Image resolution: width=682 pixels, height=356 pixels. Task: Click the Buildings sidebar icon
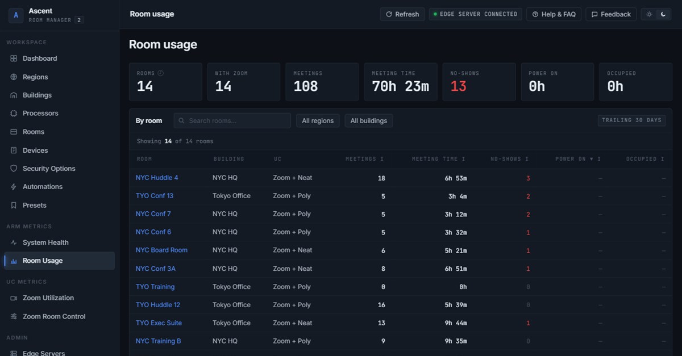pos(14,95)
